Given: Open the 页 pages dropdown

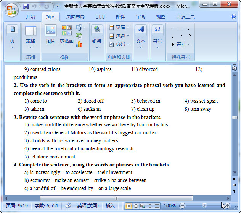Looking at the screenshot, I should tap(12, 37).
